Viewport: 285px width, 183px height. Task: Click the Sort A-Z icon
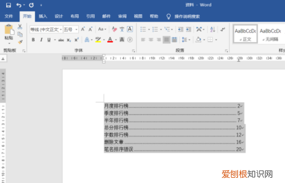tap(212, 29)
